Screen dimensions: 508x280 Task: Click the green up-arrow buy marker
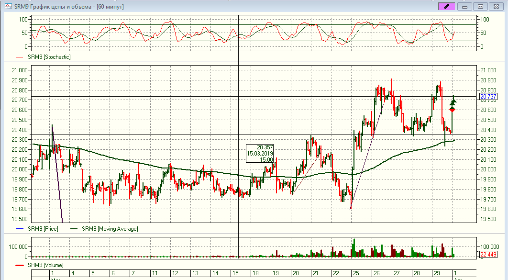click(x=453, y=101)
